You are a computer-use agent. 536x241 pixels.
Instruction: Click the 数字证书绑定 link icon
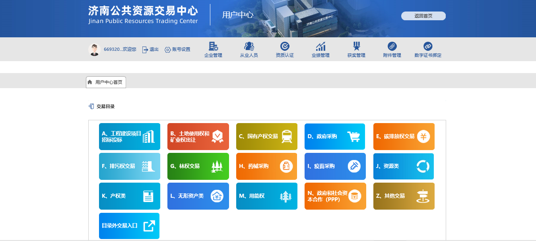[x=428, y=46]
